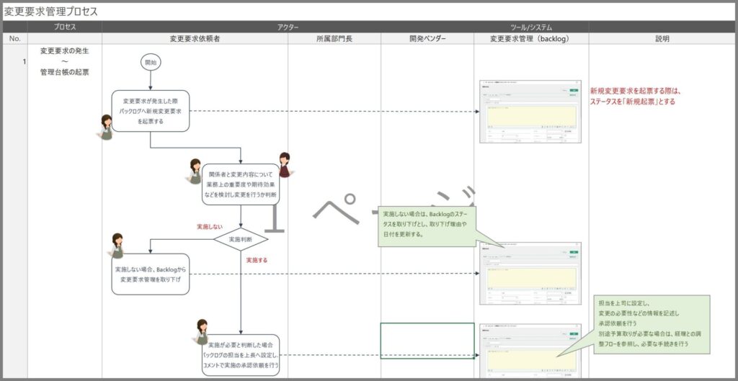Select the 変更要求管理プロセス title cell
738x381 pixels.
point(50,12)
